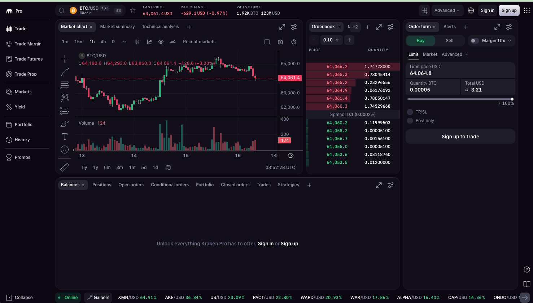Image resolution: width=533 pixels, height=303 pixels.
Task: Open the date range calendar icon
Action: [x=168, y=168]
